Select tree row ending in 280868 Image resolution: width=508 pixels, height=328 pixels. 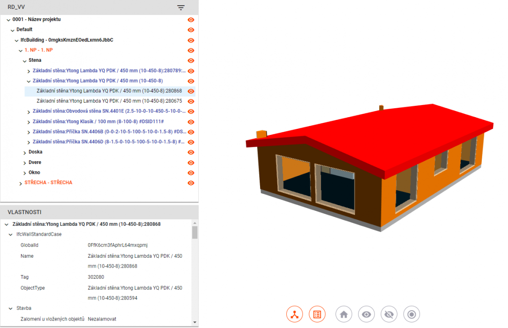tap(110, 91)
